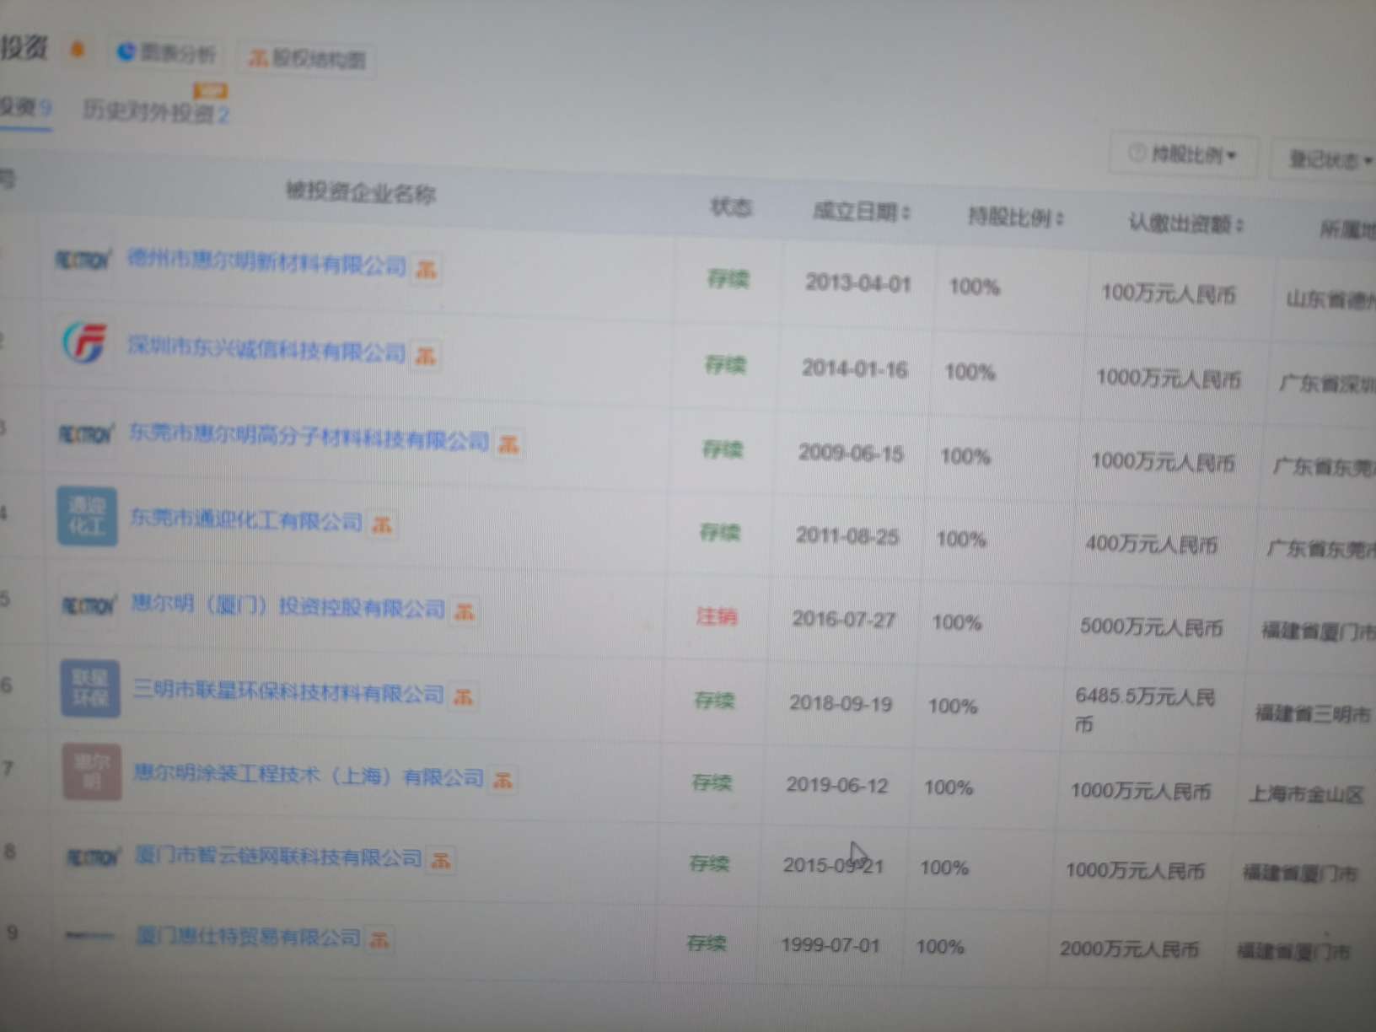Open the 登记状态 filter dropdown

coord(1328,159)
